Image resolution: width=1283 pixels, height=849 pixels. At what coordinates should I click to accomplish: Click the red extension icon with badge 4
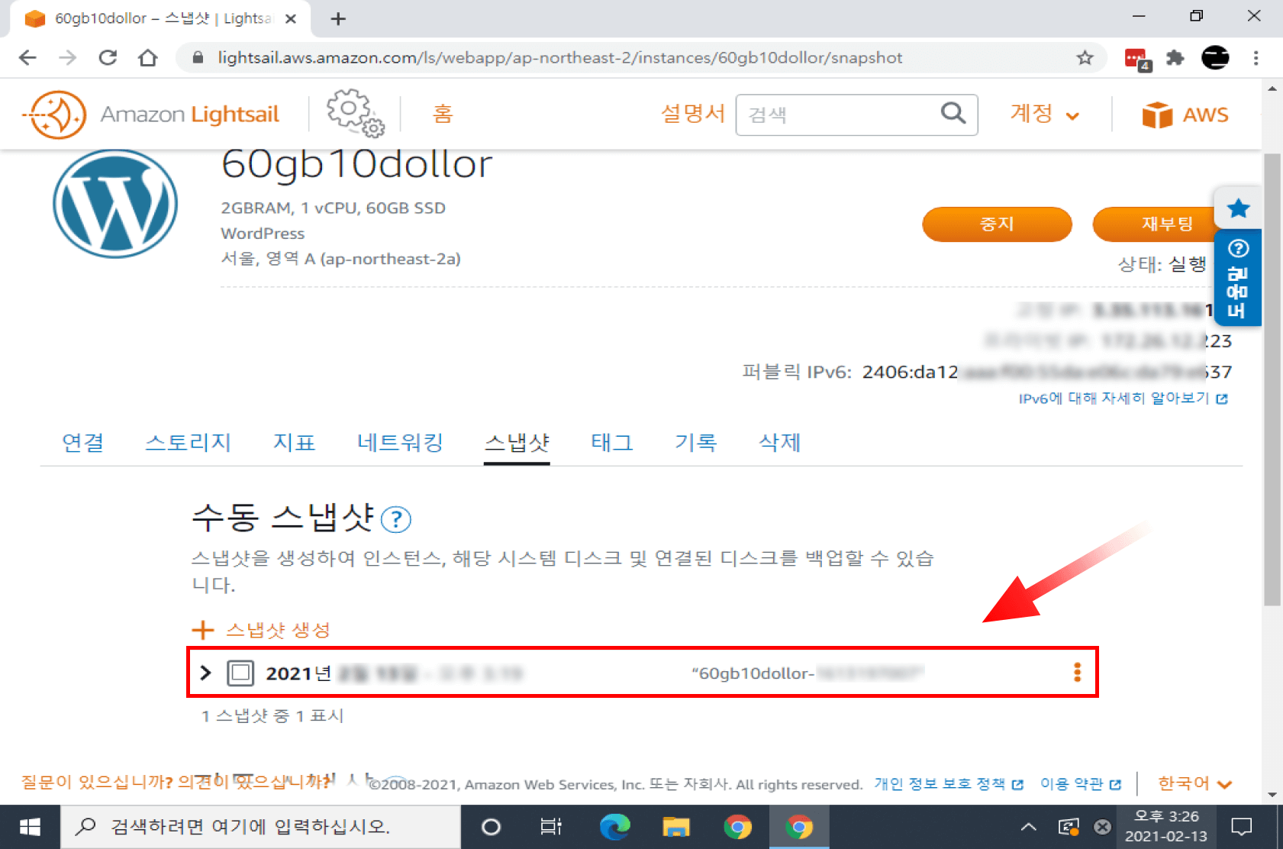tap(1136, 59)
